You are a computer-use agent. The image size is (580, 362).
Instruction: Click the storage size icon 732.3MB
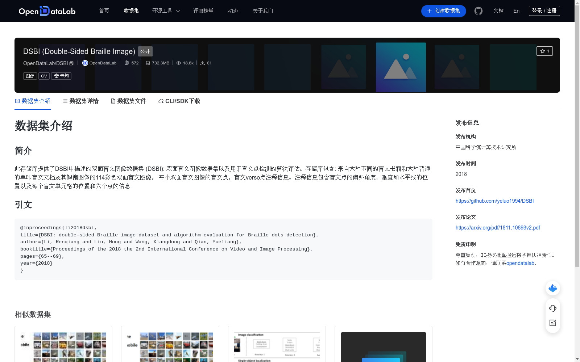point(148,63)
